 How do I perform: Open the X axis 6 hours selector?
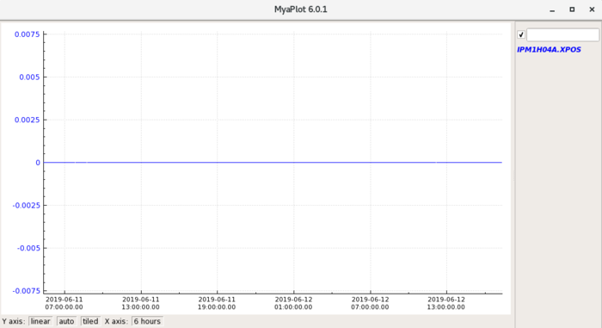click(147, 321)
